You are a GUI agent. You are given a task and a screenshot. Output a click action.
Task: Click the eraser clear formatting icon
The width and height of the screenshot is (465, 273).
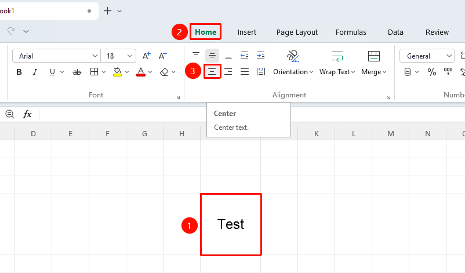pyautogui.click(x=164, y=72)
